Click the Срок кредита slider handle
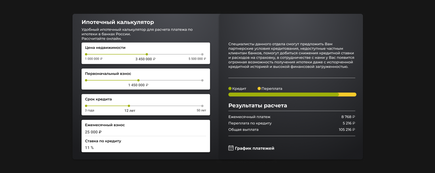This screenshot has height=173, width=435. (x=129, y=106)
